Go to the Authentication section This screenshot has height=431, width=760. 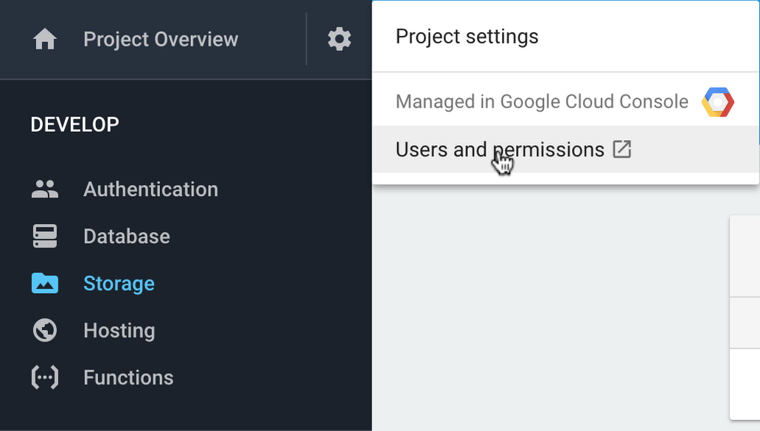(150, 189)
